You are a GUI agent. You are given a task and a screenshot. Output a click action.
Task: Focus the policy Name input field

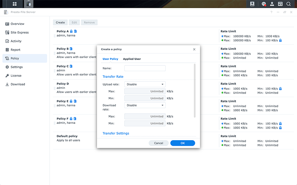pos(145,68)
